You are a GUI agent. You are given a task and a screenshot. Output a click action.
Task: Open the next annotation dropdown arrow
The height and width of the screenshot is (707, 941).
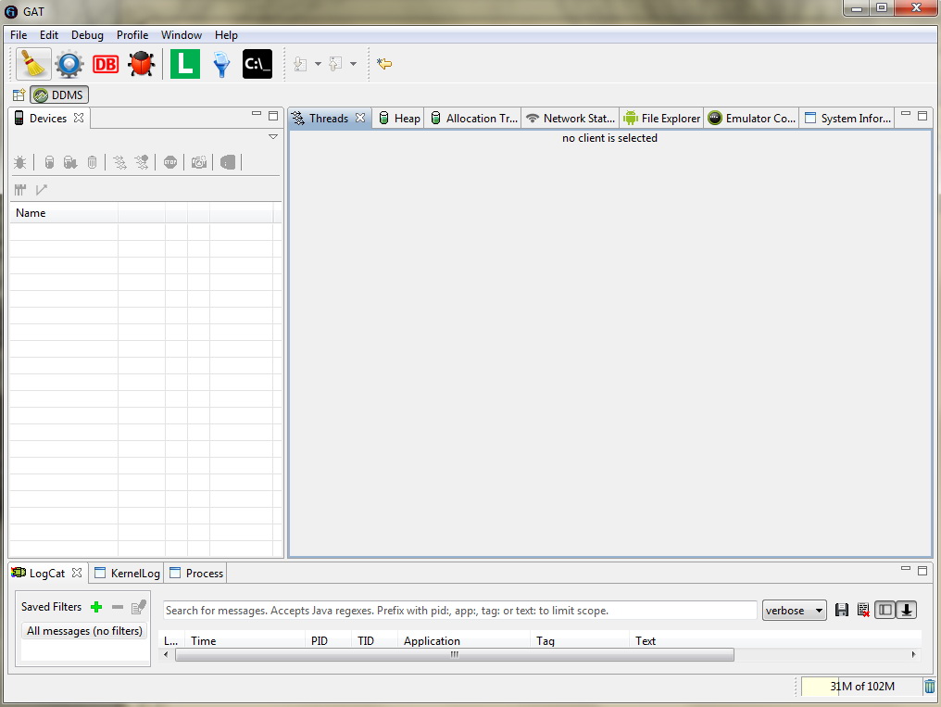(x=318, y=64)
